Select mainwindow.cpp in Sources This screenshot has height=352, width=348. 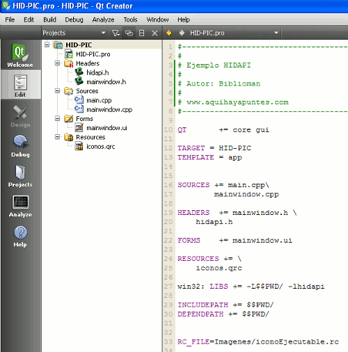coord(109,109)
